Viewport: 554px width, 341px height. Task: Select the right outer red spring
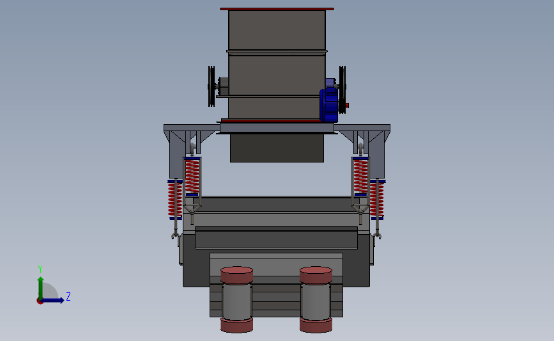coord(376,200)
